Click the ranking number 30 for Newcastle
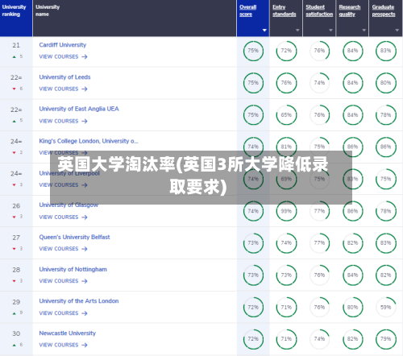Image resolution: width=403 pixels, height=356 pixels. [16, 333]
